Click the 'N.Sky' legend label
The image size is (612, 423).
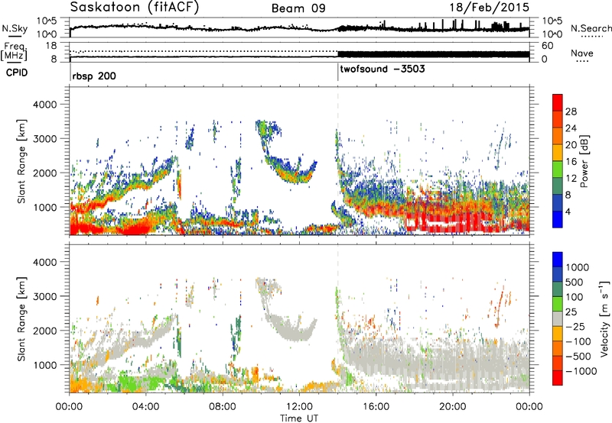point(15,28)
